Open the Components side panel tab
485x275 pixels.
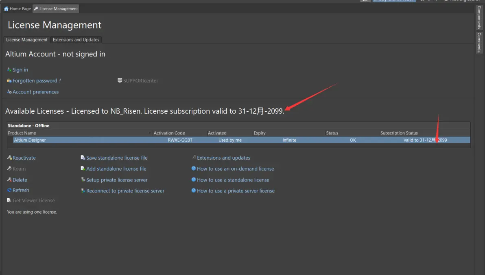479,17
